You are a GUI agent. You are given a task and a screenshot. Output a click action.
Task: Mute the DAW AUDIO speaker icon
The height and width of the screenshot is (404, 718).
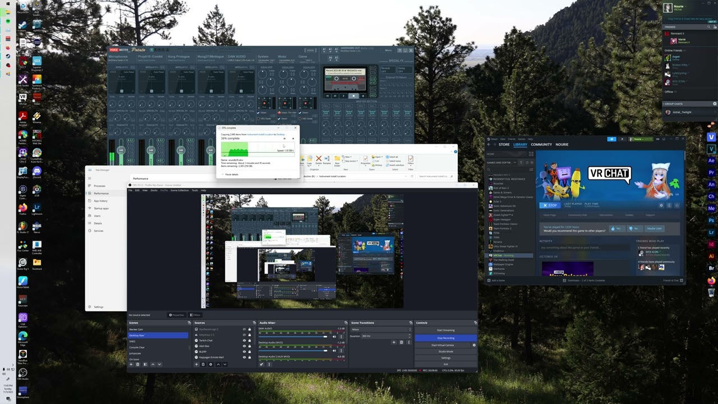(335, 336)
